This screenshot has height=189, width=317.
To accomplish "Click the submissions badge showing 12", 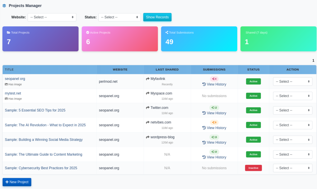I will (x=214, y=108).
